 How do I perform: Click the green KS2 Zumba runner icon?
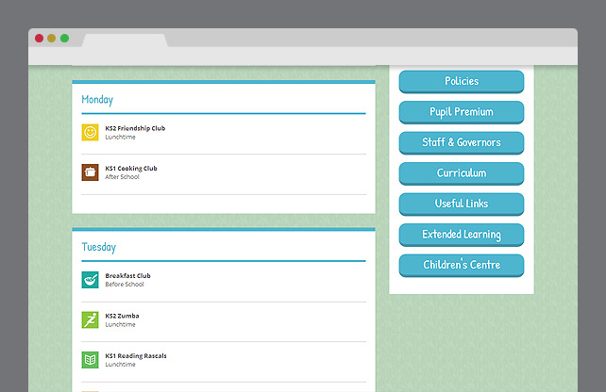[x=90, y=319]
